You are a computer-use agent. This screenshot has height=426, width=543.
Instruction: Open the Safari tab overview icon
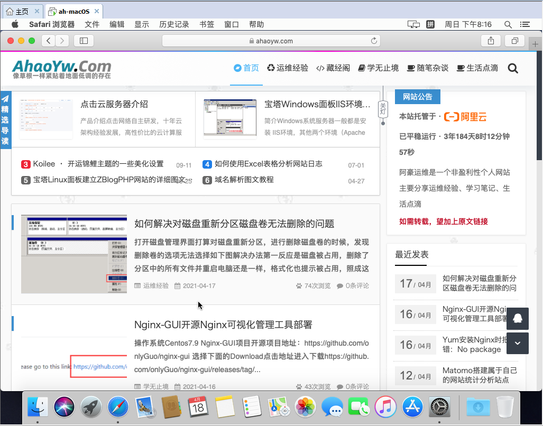click(514, 41)
